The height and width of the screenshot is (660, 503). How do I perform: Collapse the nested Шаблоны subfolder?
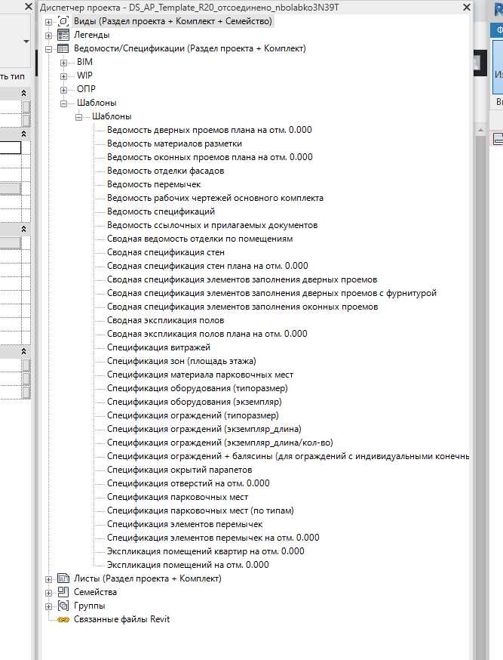click(79, 116)
